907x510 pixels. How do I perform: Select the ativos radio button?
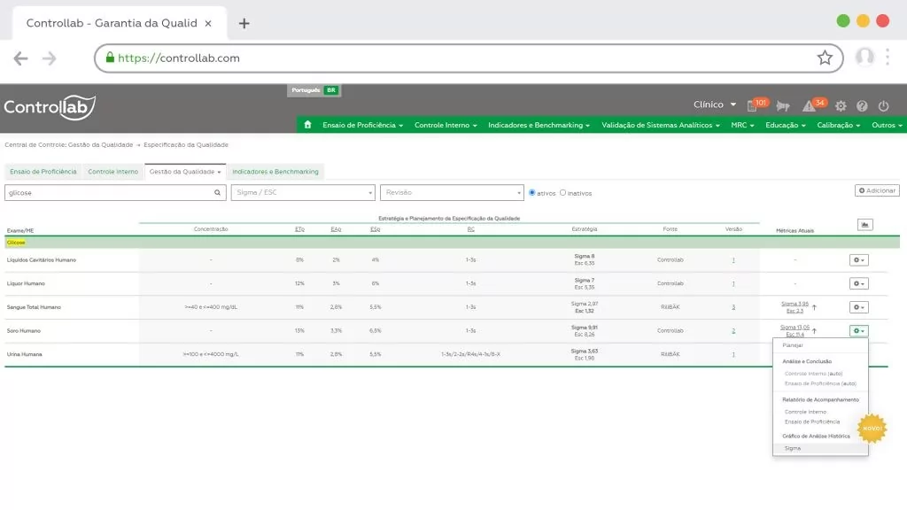tap(531, 192)
